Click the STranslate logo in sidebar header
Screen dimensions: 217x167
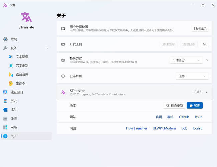[x=26, y=17]
